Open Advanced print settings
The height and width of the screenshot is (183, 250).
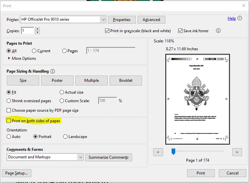pos(151,20)
